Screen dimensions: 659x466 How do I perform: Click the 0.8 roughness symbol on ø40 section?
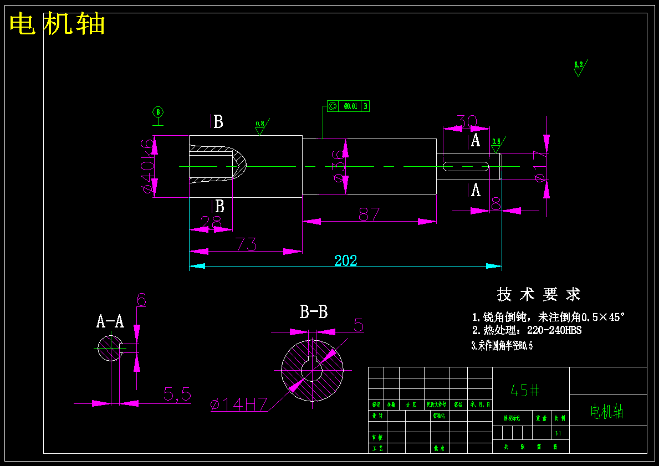(x=262, y=127)
